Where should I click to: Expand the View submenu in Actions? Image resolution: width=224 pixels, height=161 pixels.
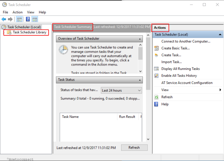[x=220, y=90]
